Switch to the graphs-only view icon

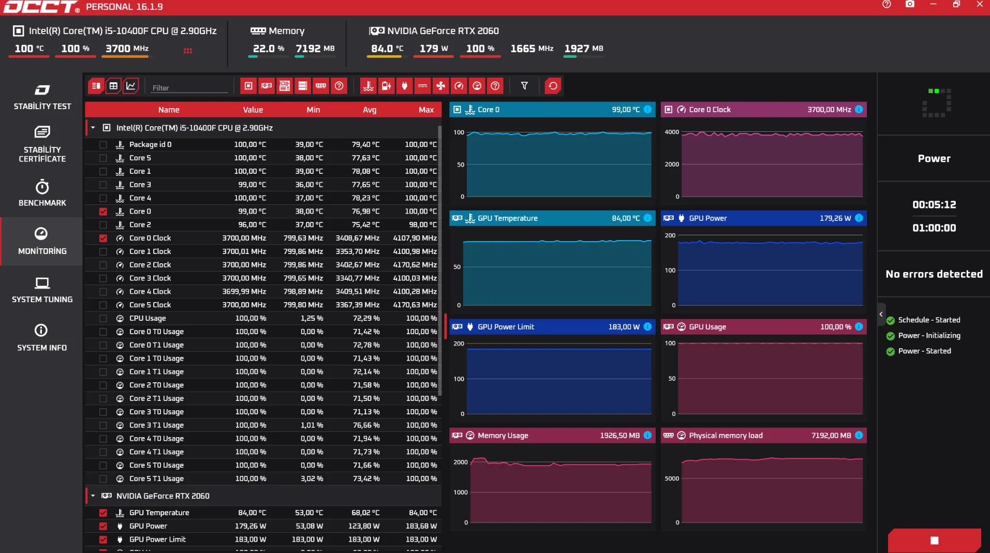click(x=131, y=86)
